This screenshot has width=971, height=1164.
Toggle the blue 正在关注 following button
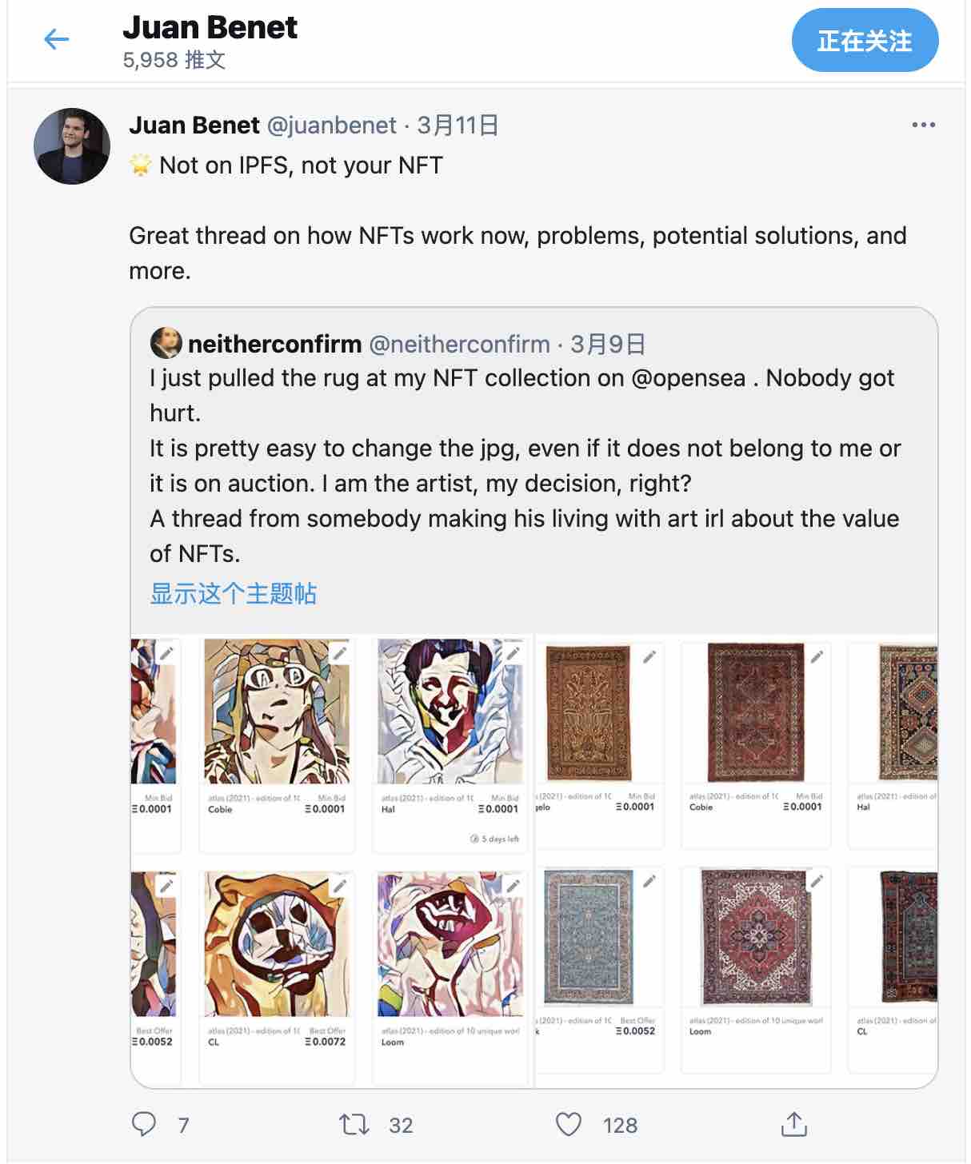(x=865, y=41)
